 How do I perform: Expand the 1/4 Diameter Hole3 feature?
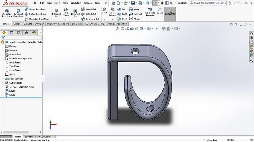2,87
